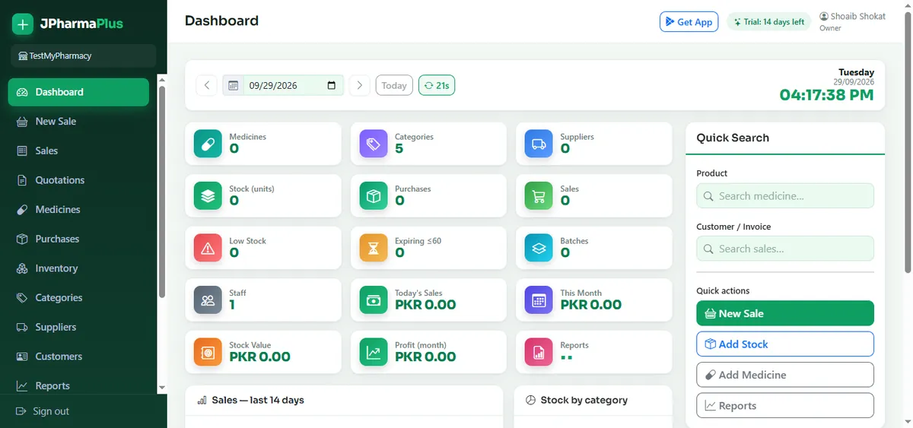Open Suppliers in the sidebar

pos(78,327)
